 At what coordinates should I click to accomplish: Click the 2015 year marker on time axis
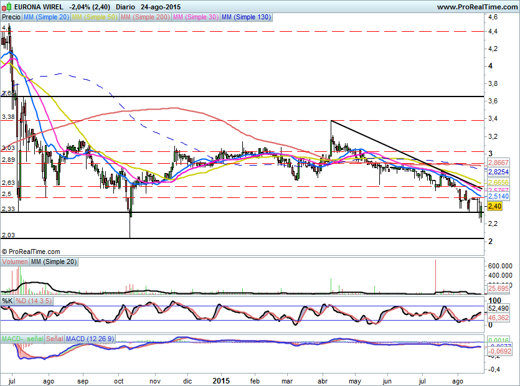point(221,380)
